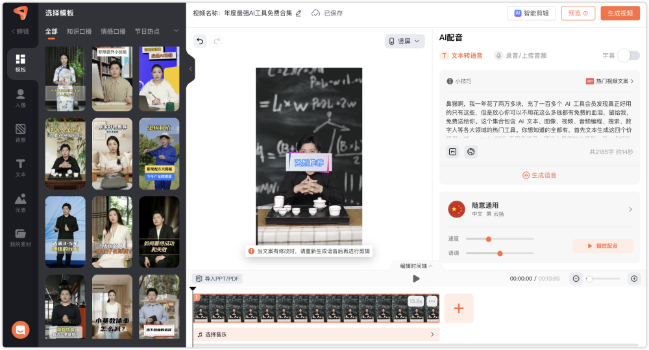Screen dimensions: 649x350
Task: Select the 节日热点 template tab
Action: [x=147, y=31]
